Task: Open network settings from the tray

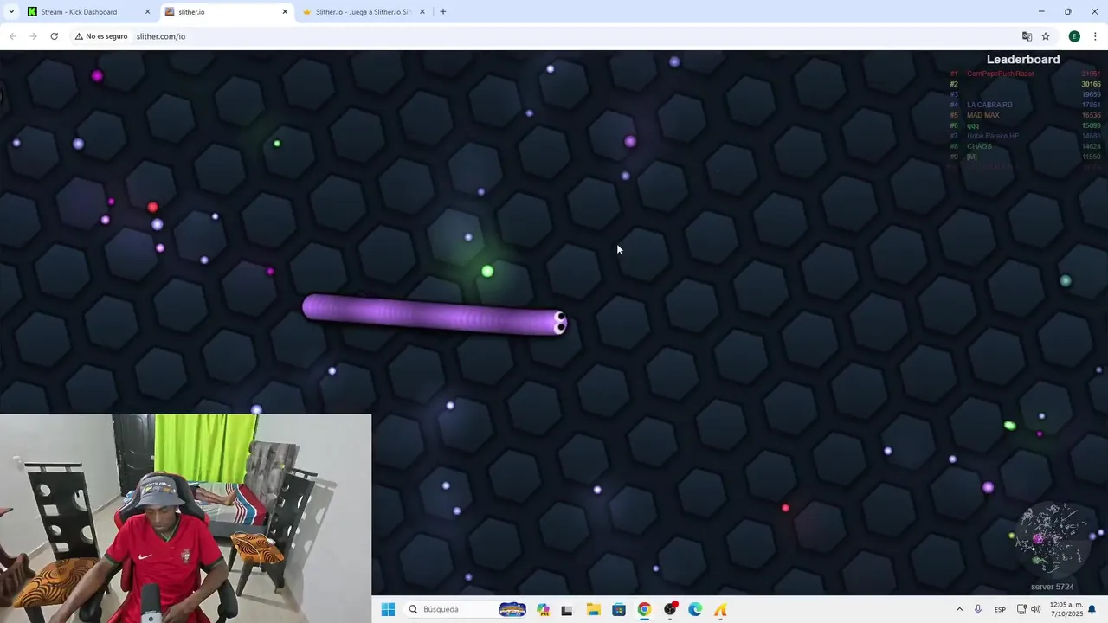Action: tap(1022, 609)
